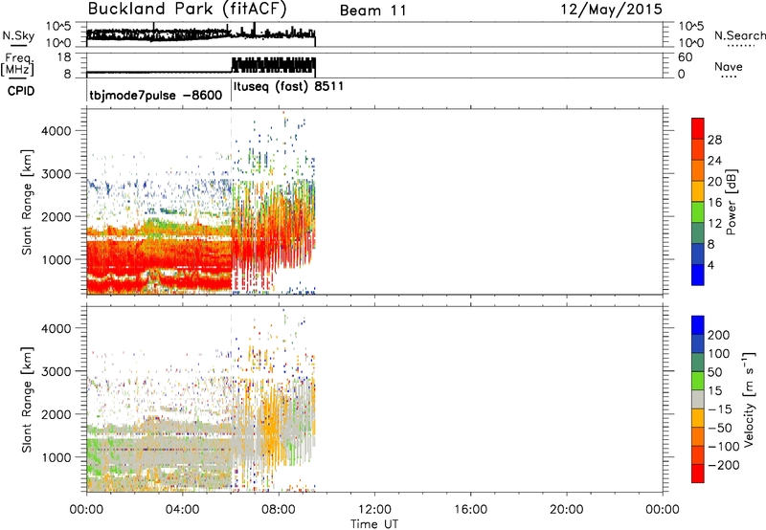Click the 'Slant Range [km]' label of power panel
The image size is (766, 530).
click(x=27, y=202)
